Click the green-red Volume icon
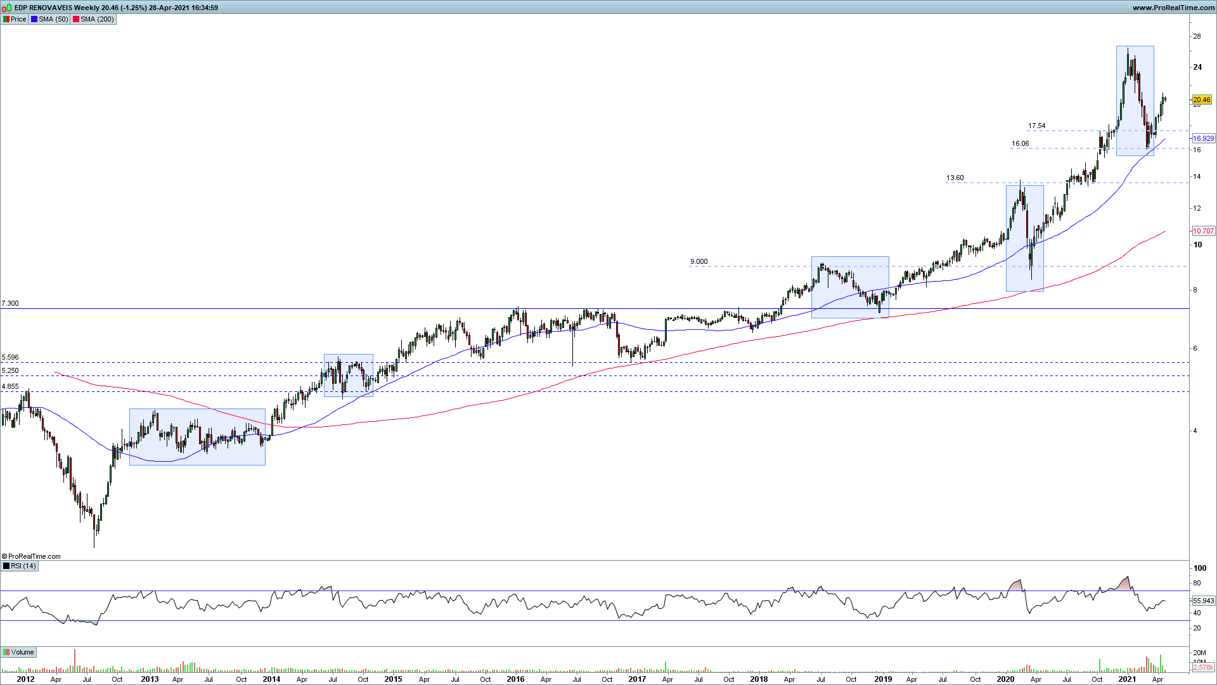This screenshot has height=685, width=1217. tap(6, 652)
